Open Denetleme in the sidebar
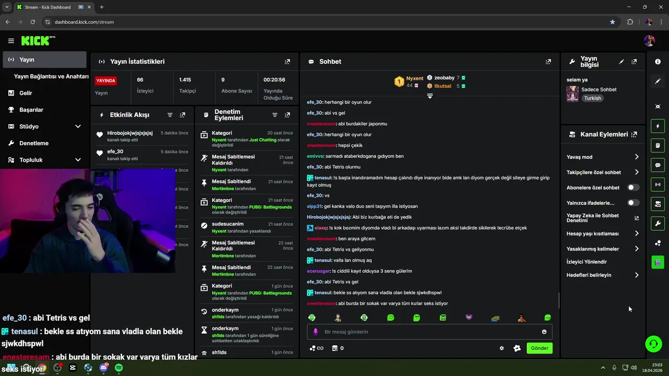669x376 pixels. (44, 143)
